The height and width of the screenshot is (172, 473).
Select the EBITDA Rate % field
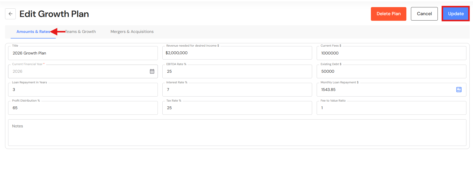point(237,71)
